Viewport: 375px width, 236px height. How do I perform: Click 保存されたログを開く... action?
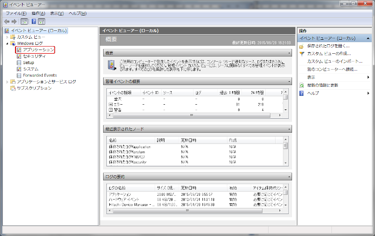[x=329, y=46]
